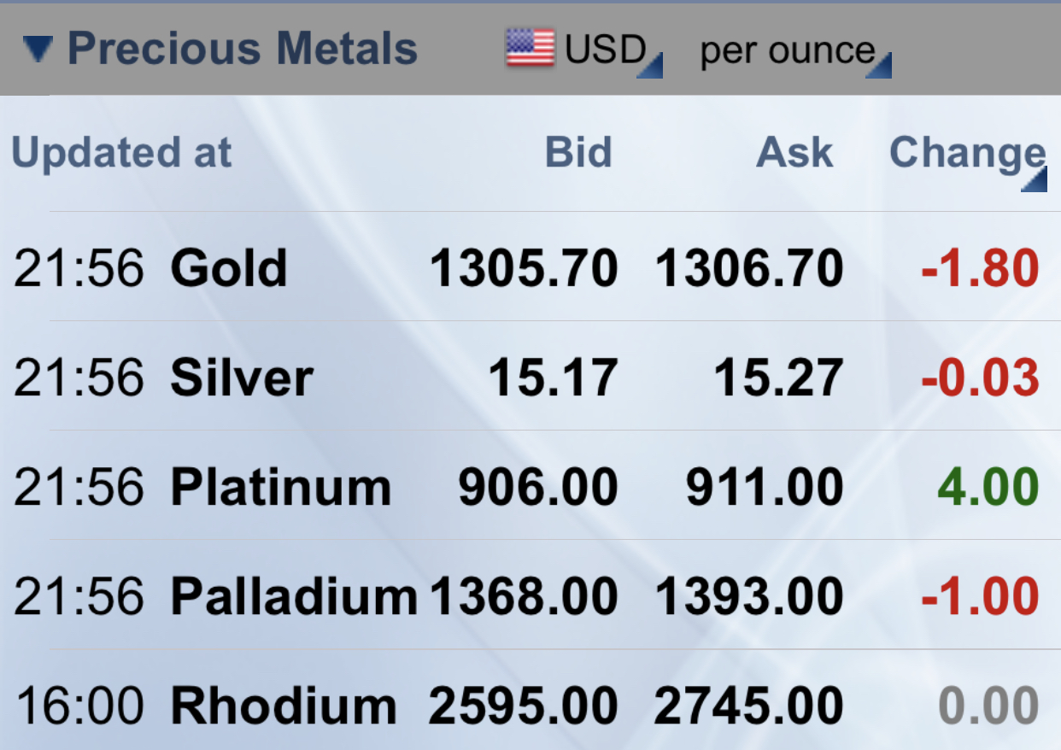Screen dimensions: 1061x750
Task: Click the US flag icon
Action: pos(530,48)
